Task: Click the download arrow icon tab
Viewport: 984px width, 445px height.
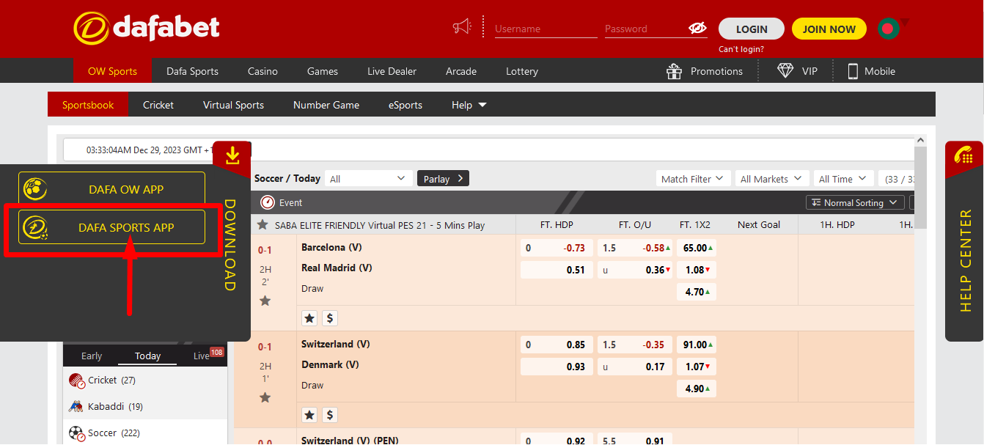Action: pyautogui.click(x=232, y=155)
